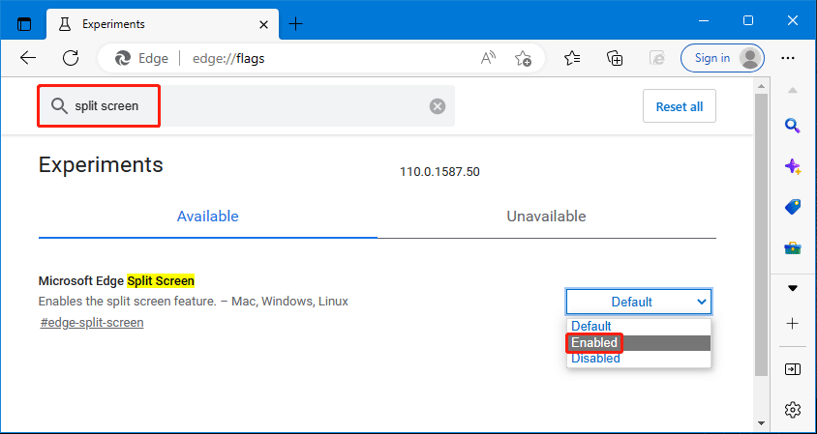
Task: Expand more sidebar apps arrow
Action: 793,288
